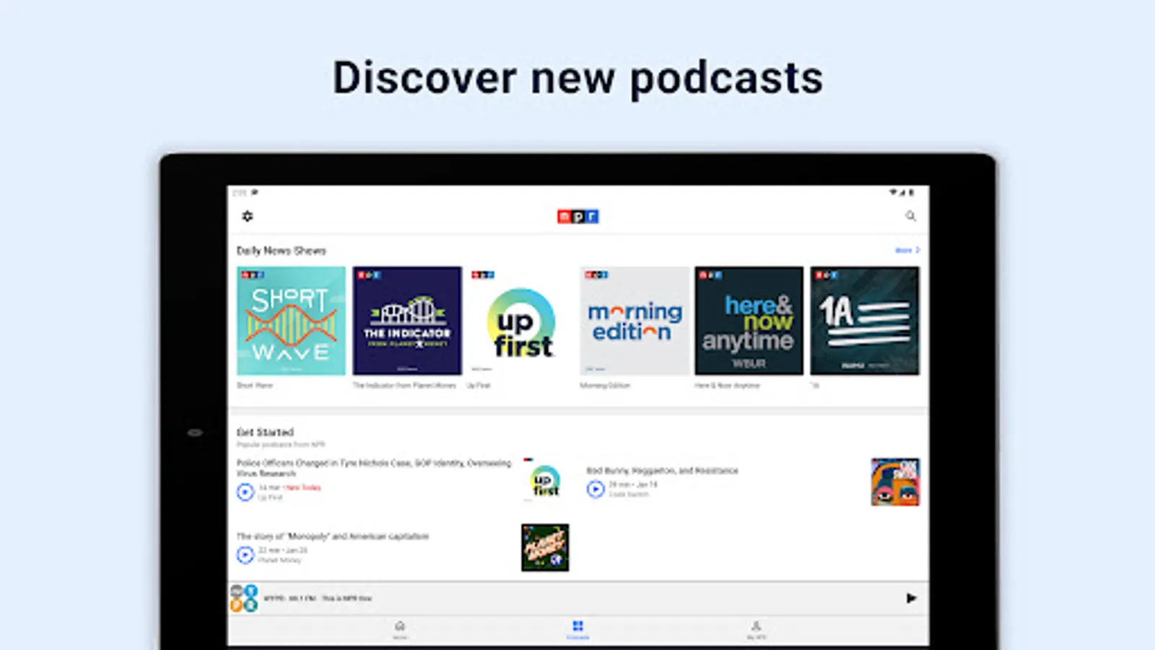Click the Daily News Shows heading
This screenshot has width=1155, height=650.
[x=282, y=251]
